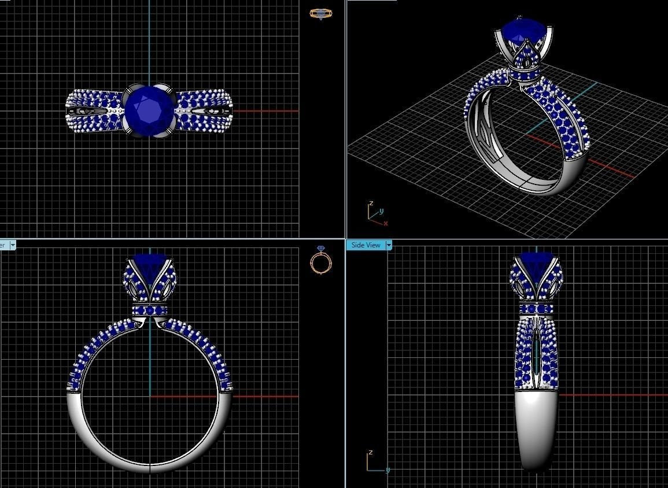
Task: Activate the lower-left viewport title label
Action: click(x=4, y=245)
